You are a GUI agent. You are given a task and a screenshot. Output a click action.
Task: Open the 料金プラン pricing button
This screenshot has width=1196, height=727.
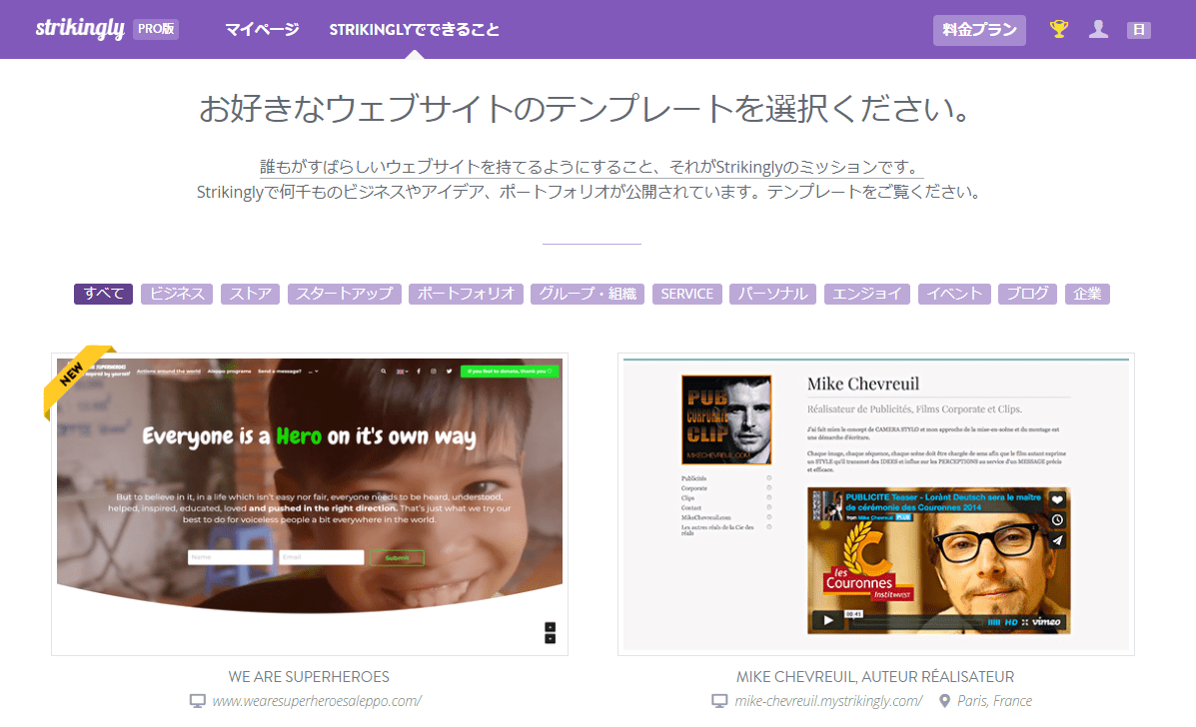tap(979, 30)
